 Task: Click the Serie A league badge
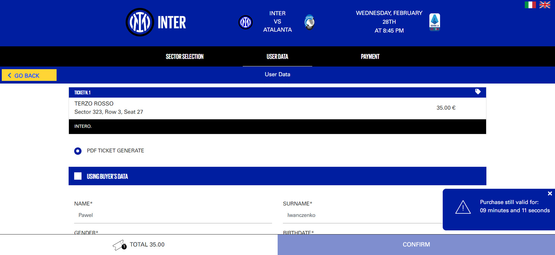[x=434, y=22]
